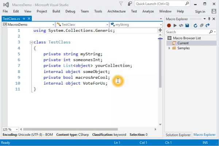Image resolution: width=219 pixels, height=146 pixels.
Task: Open the search options dropdown in Macro Explorer
Action: [215, 32]
